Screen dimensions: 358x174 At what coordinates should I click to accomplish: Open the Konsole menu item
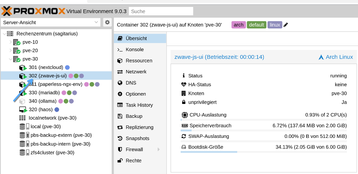click(x=134, y=50)
